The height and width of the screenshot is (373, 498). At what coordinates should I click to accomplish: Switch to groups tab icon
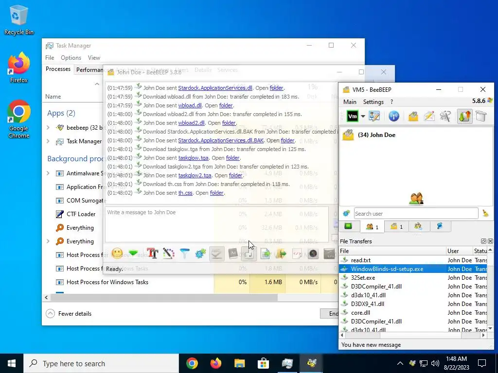point(418,226)
